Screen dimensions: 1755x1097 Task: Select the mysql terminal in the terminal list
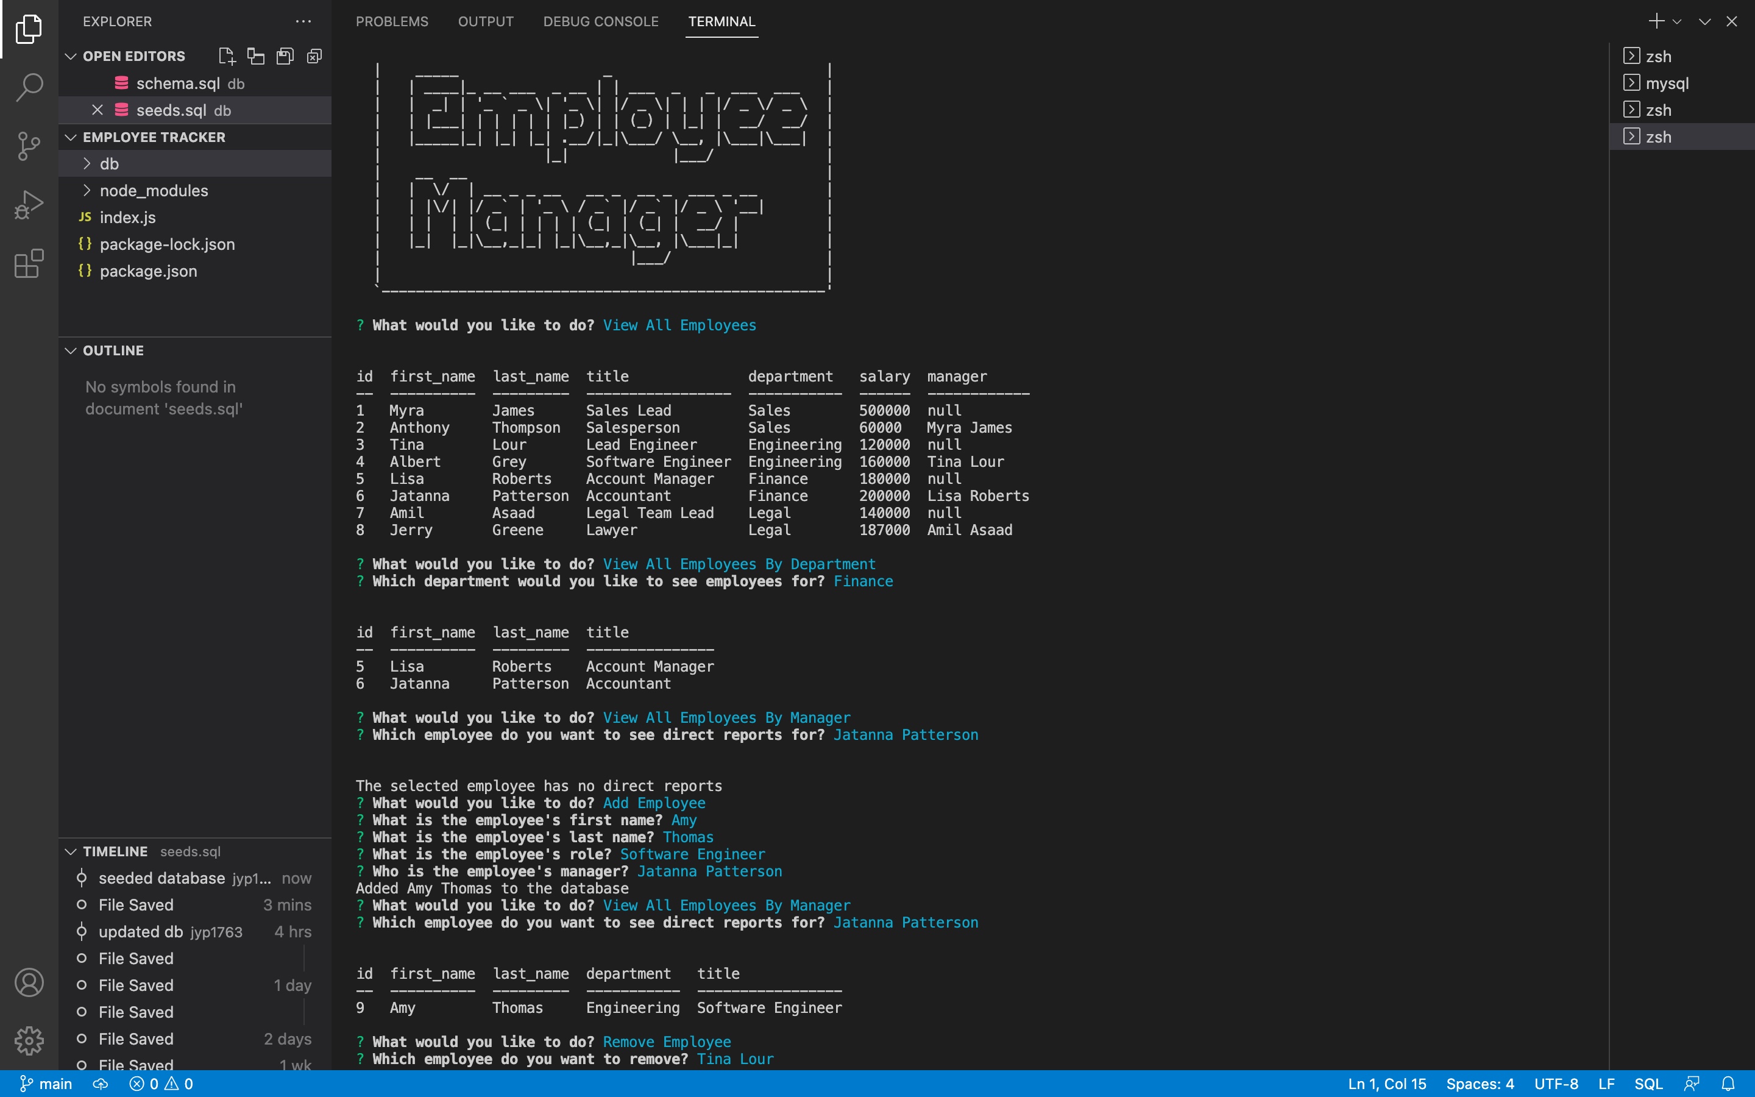click(x=1666, y=83)
